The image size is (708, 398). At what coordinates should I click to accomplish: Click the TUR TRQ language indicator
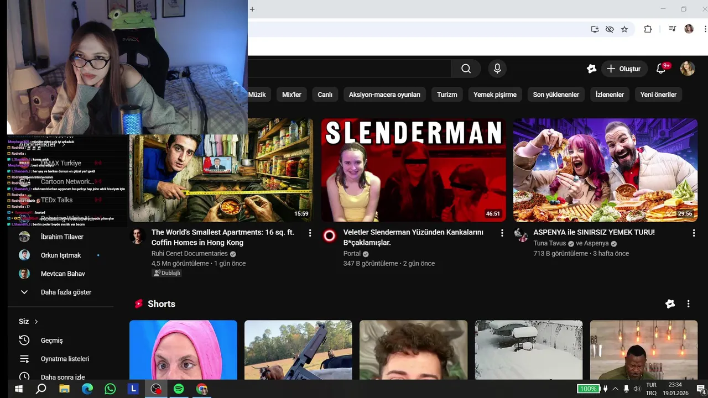coord(652,389)
